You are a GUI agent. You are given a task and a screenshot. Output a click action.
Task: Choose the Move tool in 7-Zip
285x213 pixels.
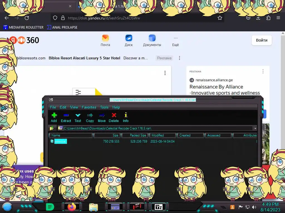pos(102,118)
